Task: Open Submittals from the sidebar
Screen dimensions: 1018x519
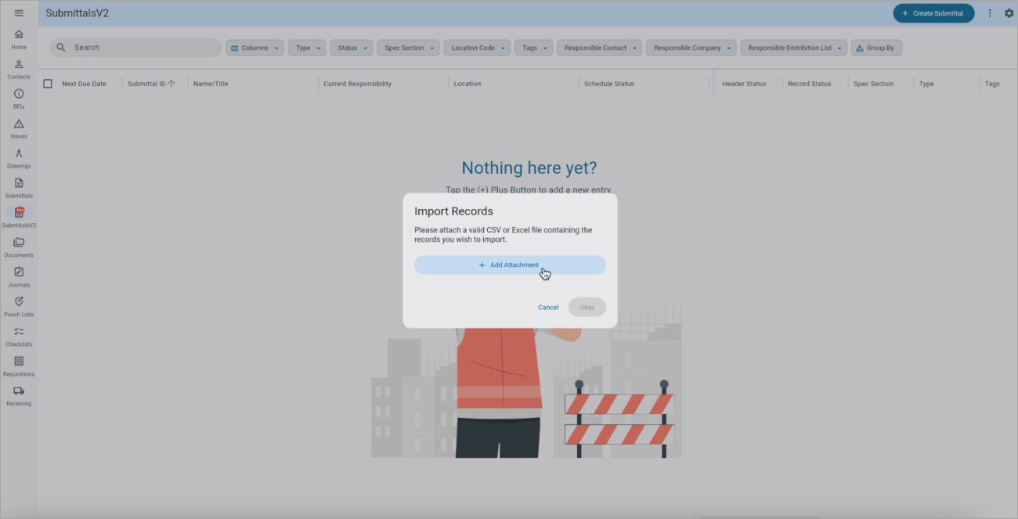Action: coord(19,189)
